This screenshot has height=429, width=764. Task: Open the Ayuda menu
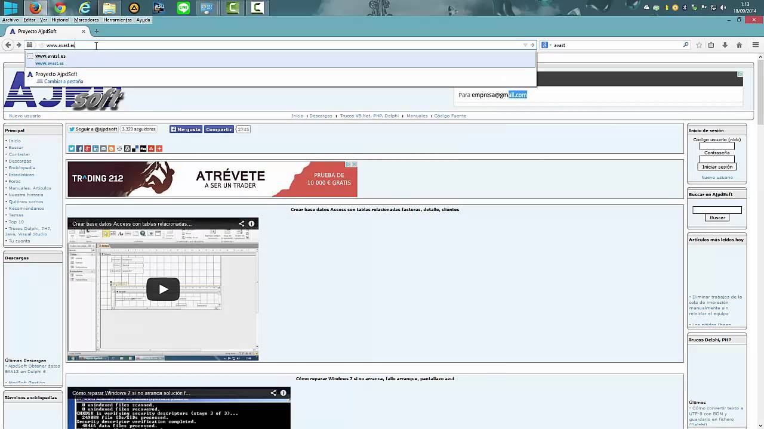pyautogui.click(x=143, y=20)
